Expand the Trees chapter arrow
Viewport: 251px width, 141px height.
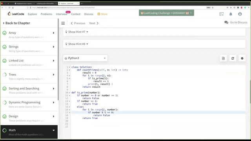[54, 75]
